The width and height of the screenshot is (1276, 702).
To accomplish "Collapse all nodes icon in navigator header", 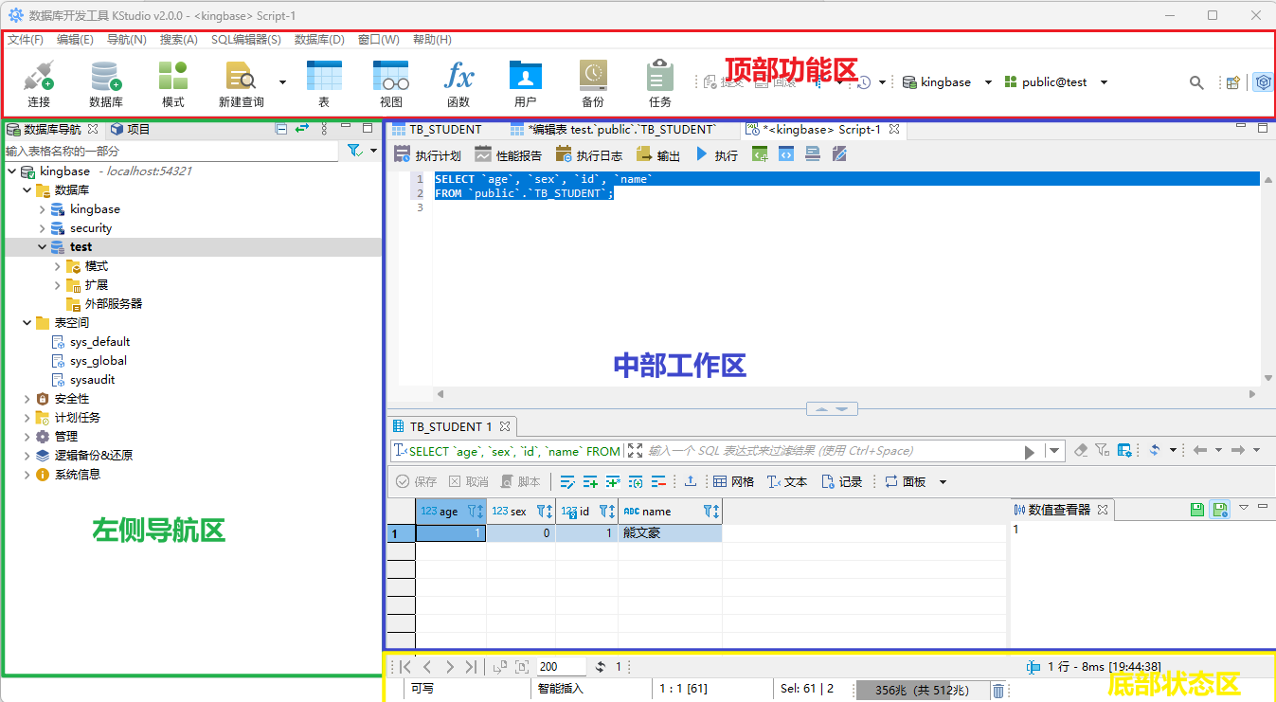I will click(281, 129).
